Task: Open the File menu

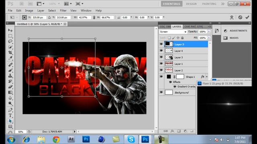Action: coord(10,10)
